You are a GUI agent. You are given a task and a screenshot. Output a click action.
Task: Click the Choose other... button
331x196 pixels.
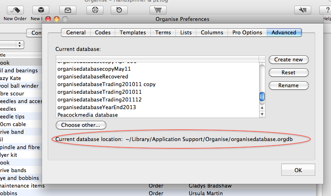pyautogui.click(x=81, y=125)
